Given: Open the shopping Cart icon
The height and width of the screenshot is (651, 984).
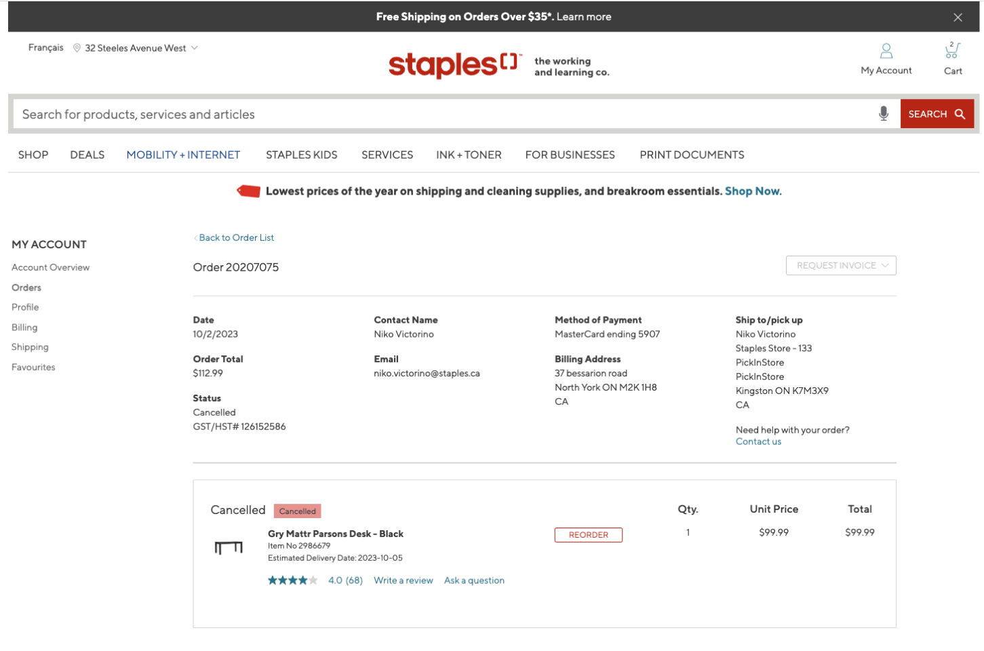Looking at the screenshot, I should point(953,51).
